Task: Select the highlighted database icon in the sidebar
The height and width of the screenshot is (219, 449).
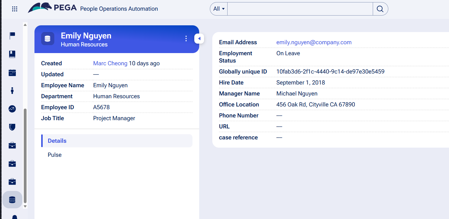Action: 12,200
